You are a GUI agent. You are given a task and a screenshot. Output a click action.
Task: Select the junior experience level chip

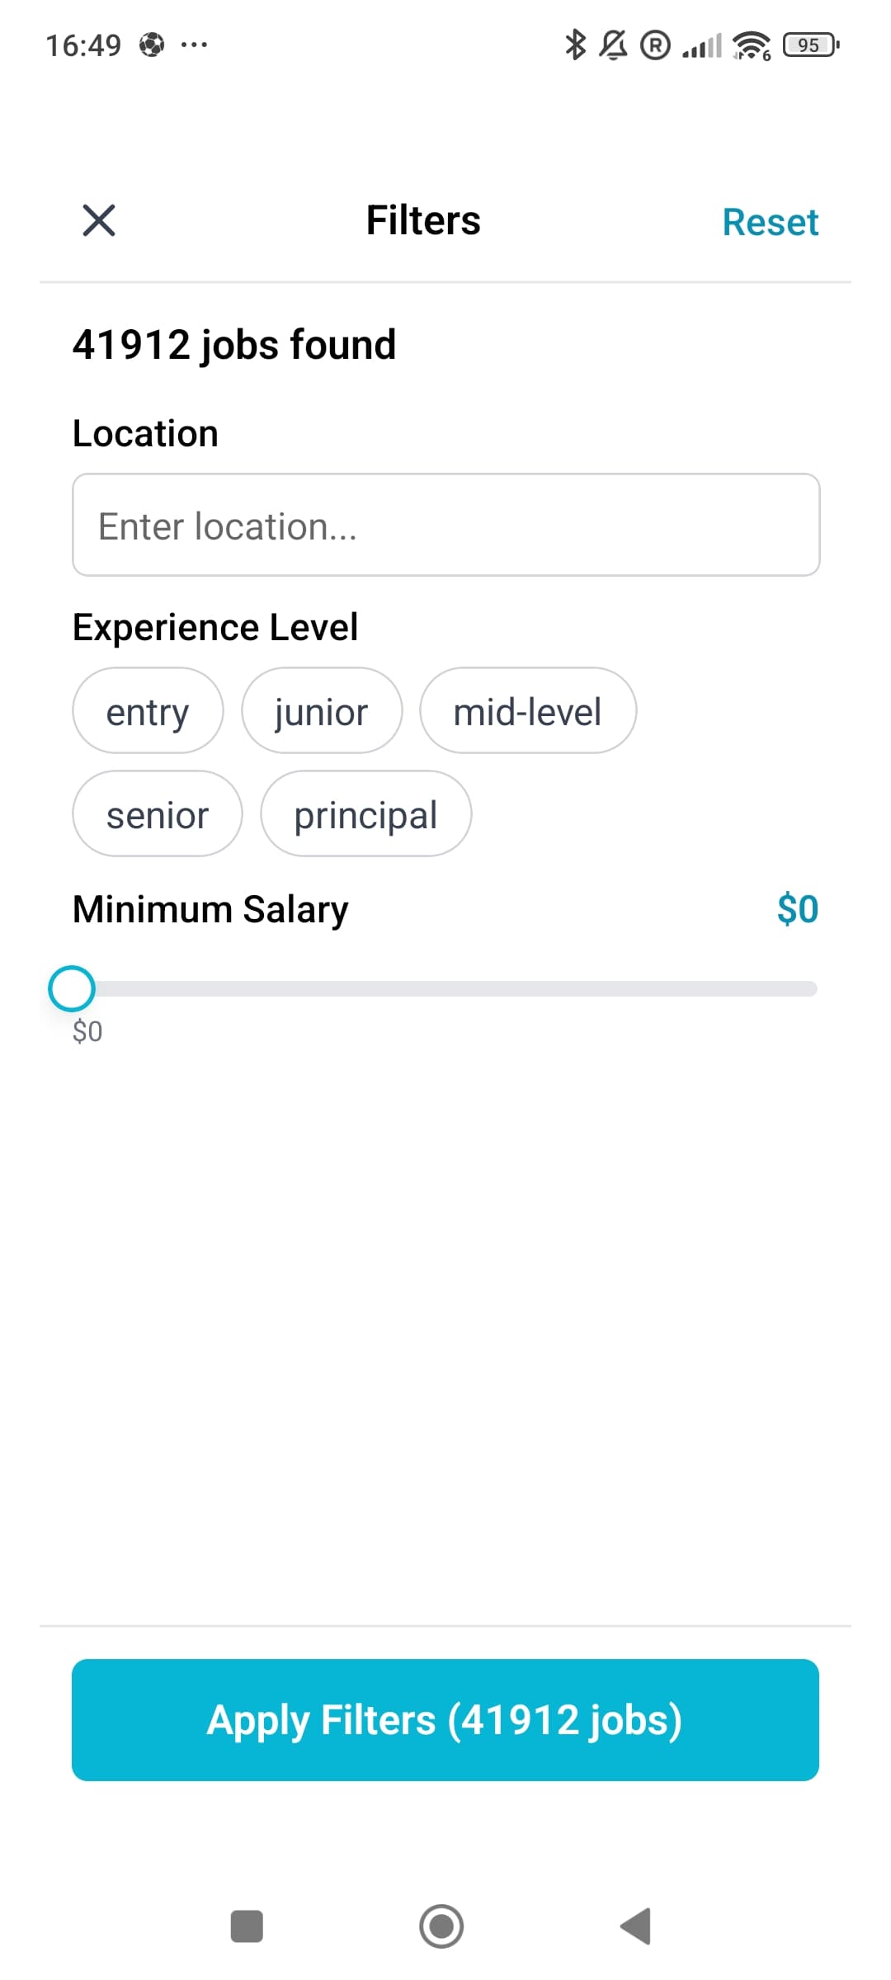[322, 711]
